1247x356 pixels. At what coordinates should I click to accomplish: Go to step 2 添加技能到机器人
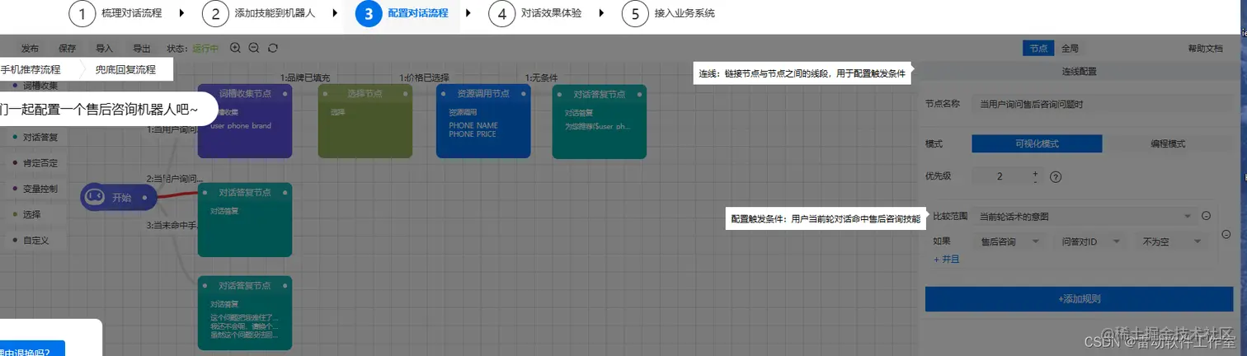coord(259,13)
